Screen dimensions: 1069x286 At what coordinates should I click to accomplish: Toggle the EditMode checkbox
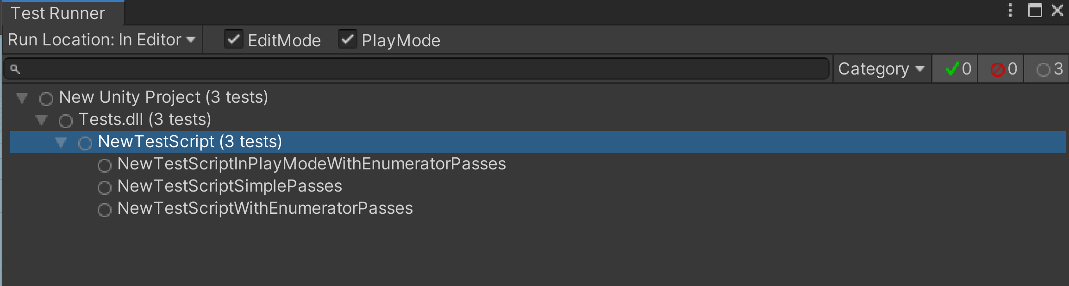234,39
